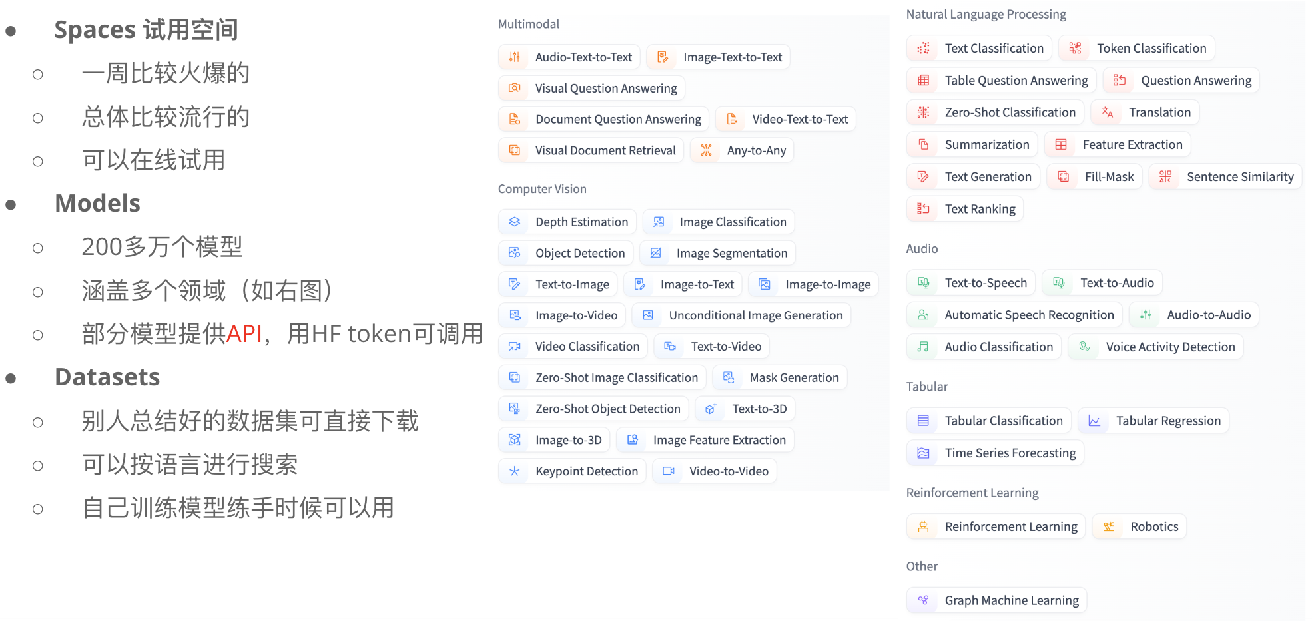The width and height of the screenshot is (1312, 627).
Task: Click the Robotics icon
Action: 1109,526
